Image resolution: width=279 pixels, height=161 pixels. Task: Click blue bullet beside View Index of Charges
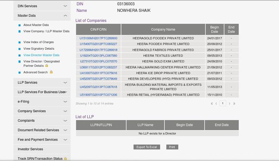click(x=19, y=42)
